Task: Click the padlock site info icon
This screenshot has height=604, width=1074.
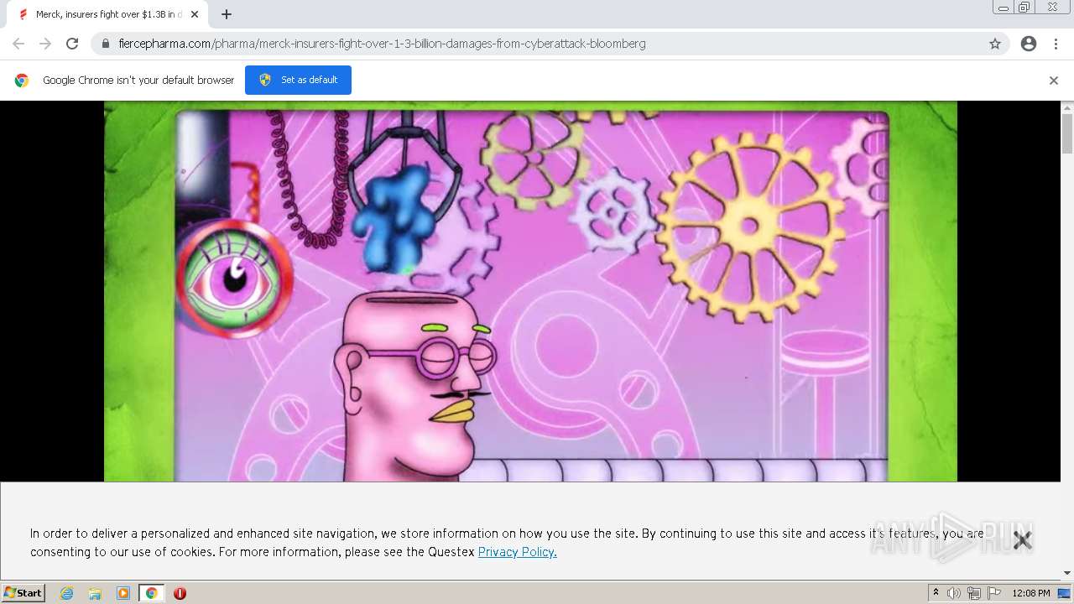Action: [106, 44]
